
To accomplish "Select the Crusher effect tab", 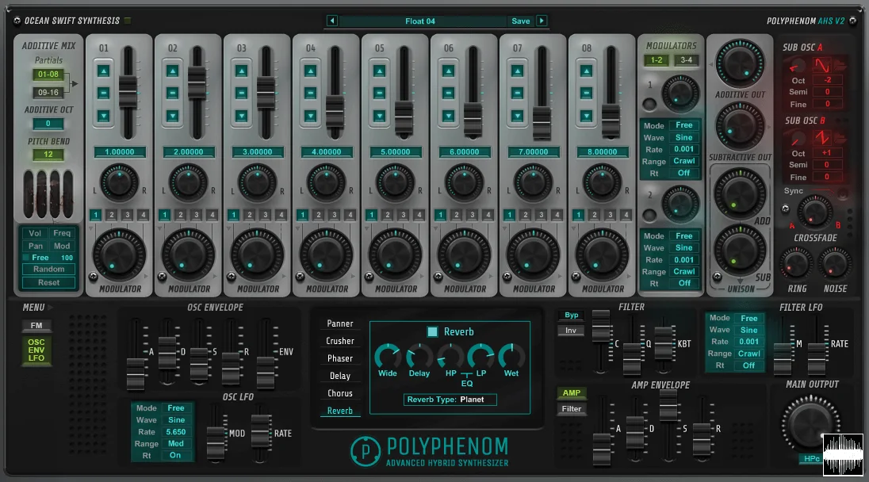I will coord(339,341).
